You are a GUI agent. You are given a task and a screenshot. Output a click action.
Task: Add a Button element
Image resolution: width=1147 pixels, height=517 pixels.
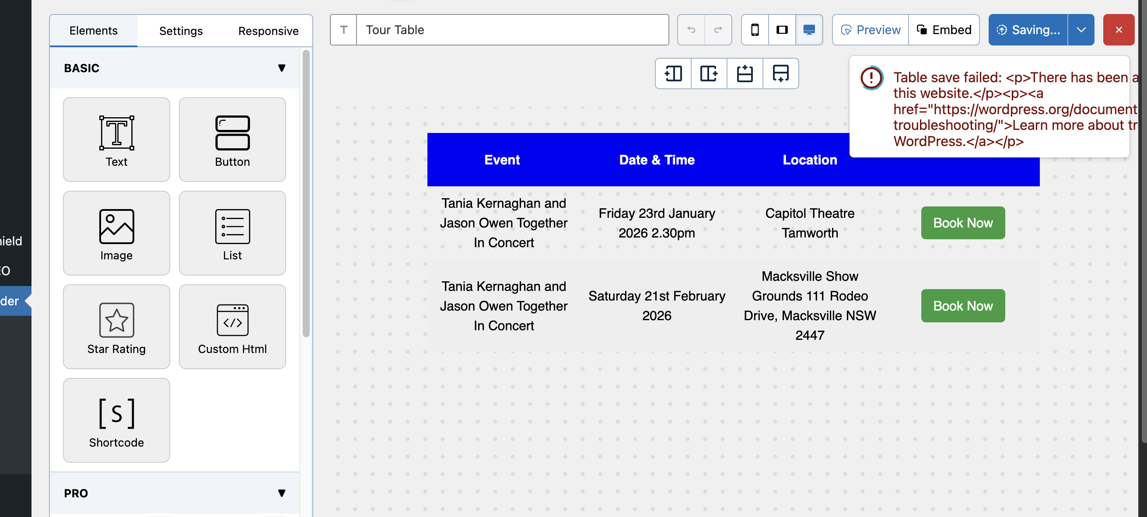232,140
